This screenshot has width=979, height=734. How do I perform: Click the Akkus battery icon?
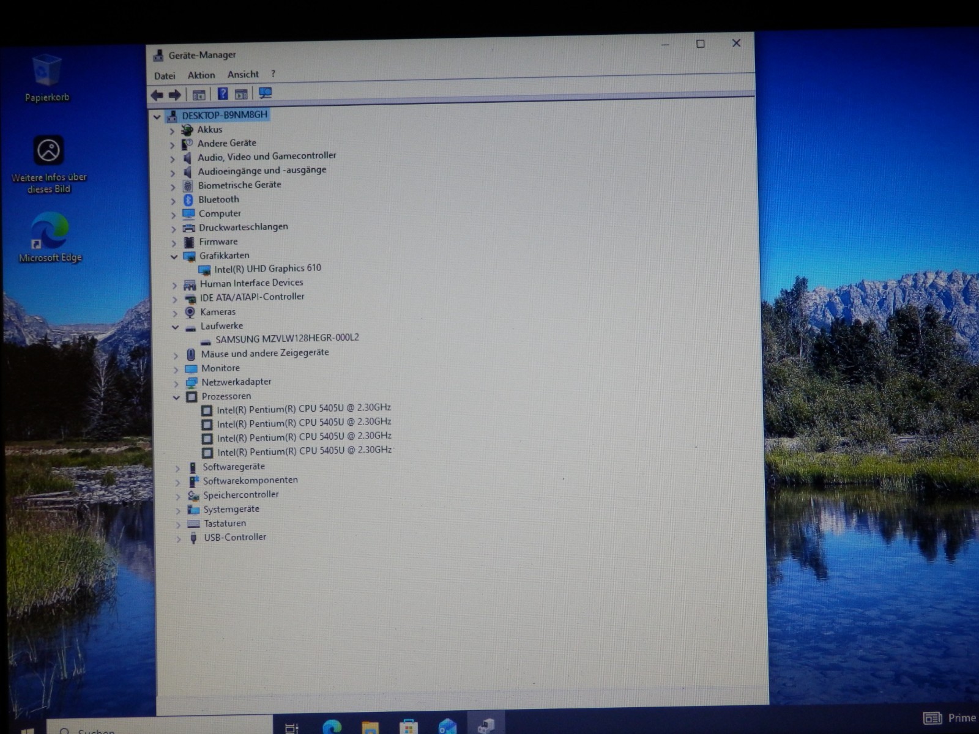click(187, 130)
